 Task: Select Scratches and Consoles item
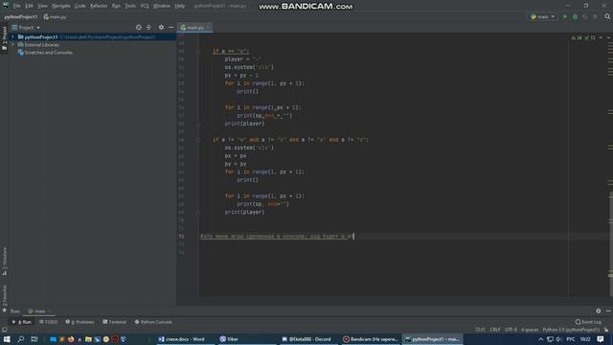[49, 53]
